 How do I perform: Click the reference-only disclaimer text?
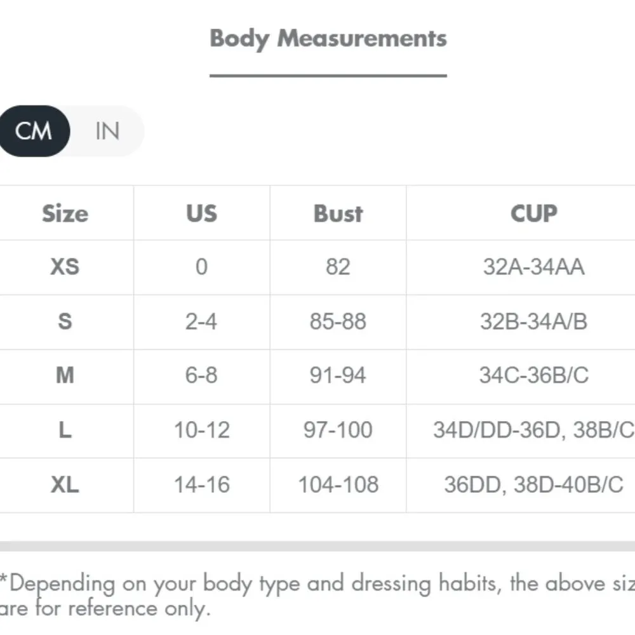[317, 596]
